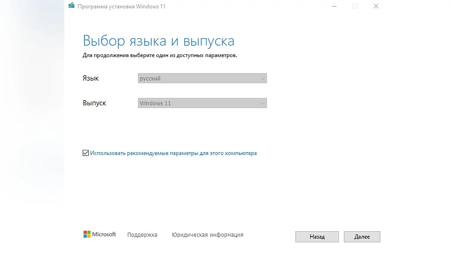Open the Юридическая информация legal link
This screenshot has height=253, width=451.
click(207, 235)
